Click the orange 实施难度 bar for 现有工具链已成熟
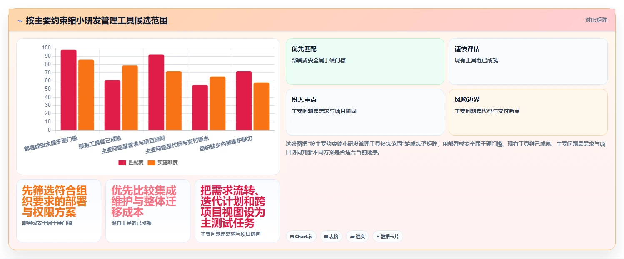 tap(130, 98)
